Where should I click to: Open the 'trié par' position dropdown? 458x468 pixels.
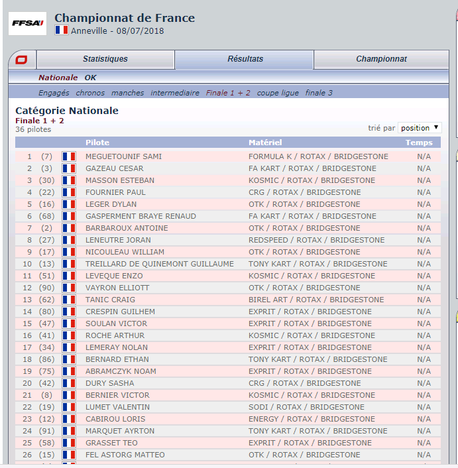point(420,128)
